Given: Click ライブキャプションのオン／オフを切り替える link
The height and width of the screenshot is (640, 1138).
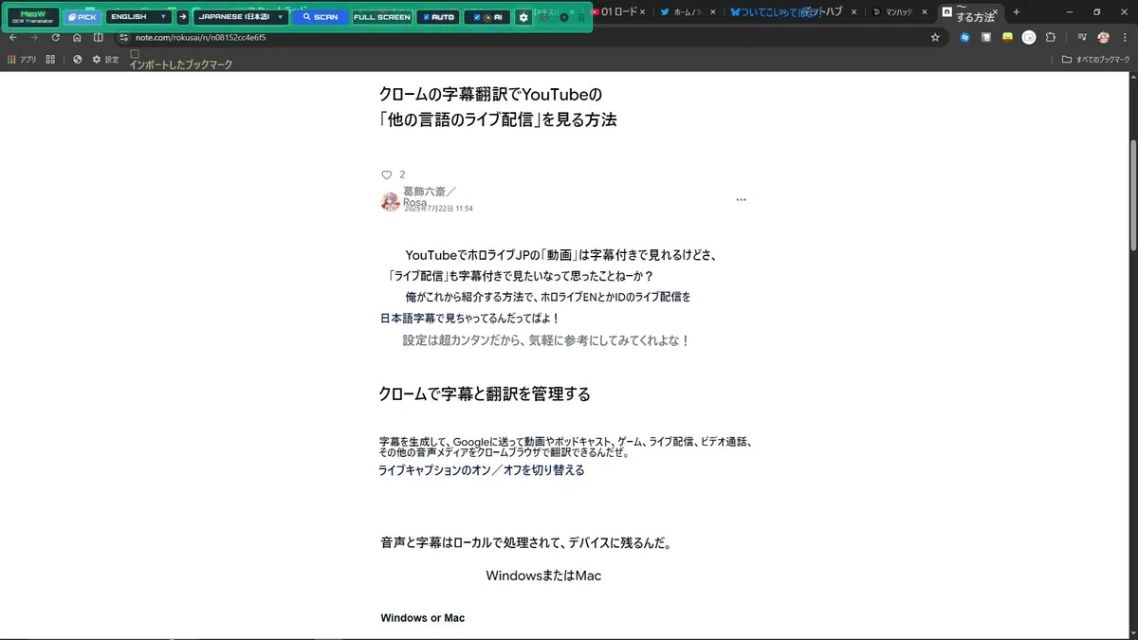Looking at the screenshot, I should click(481, 470).
